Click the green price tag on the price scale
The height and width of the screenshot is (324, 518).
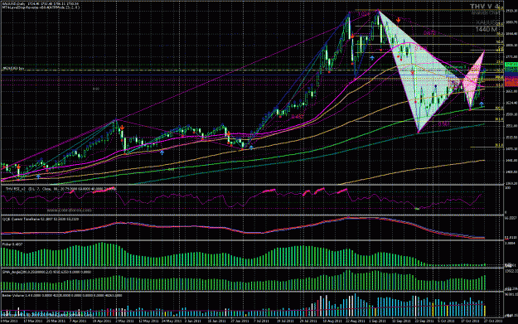pyautogui.click(x=511, y=65)
